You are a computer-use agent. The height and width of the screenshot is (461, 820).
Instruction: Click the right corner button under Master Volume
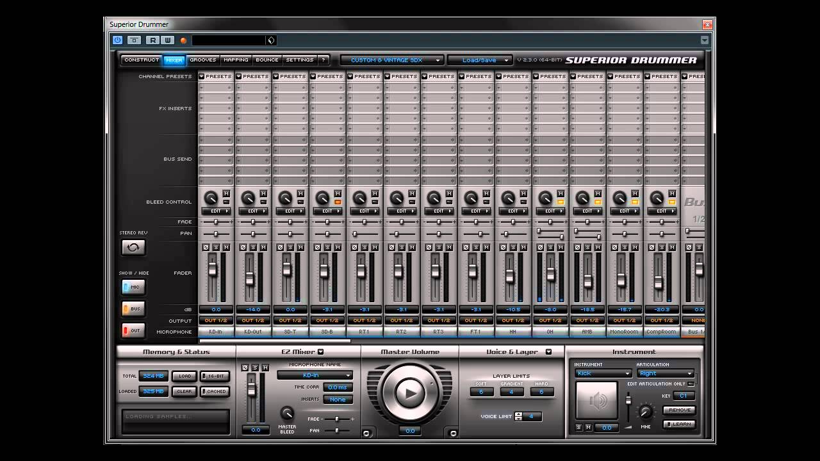click(x=453, y=433)
